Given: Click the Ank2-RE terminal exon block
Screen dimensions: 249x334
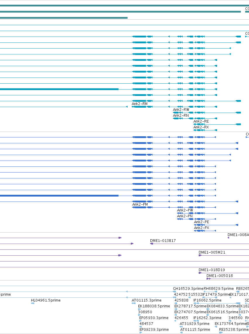Looking at the screenshot, I should click(x=238, y=124).
